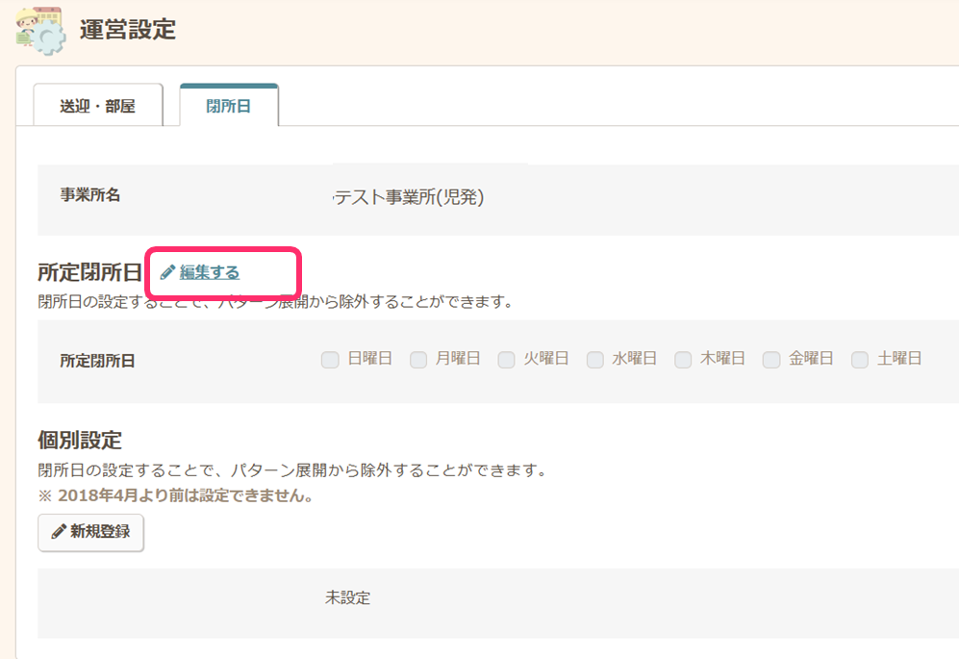Click the 運営設定 page title

[x=128, y=30]
